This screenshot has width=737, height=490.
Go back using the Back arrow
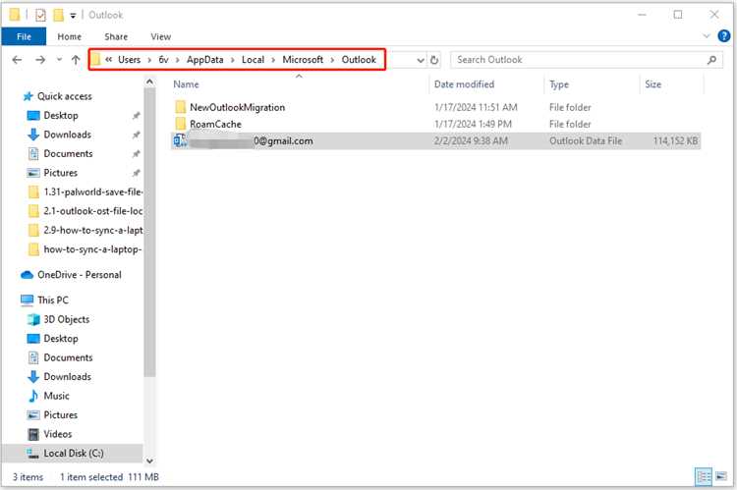[x=17, y=60]
